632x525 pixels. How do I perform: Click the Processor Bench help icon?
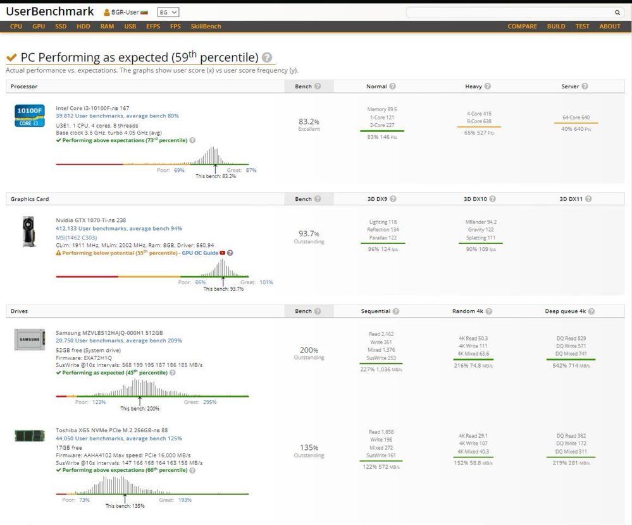pyautogui.click(x=318, y=86)
